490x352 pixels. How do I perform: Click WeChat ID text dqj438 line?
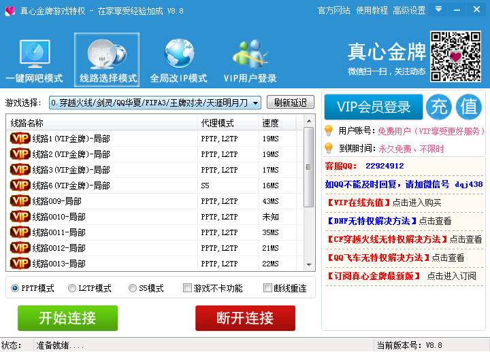click(x=404, y=184)
